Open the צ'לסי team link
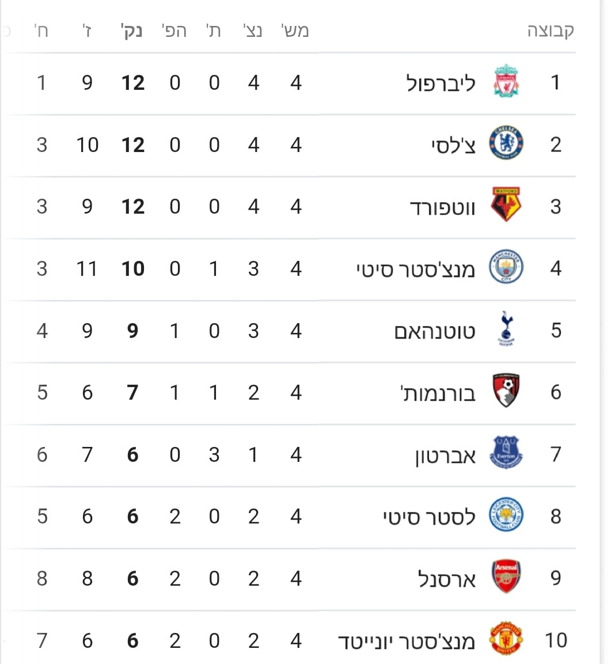 point(453,145)
